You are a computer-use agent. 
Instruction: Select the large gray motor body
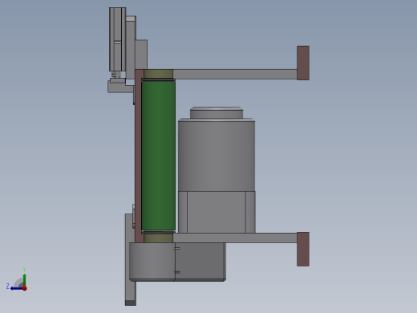tap(217, 155)
